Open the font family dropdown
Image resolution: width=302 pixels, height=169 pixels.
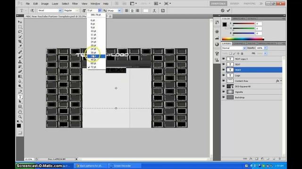point(60,10)
